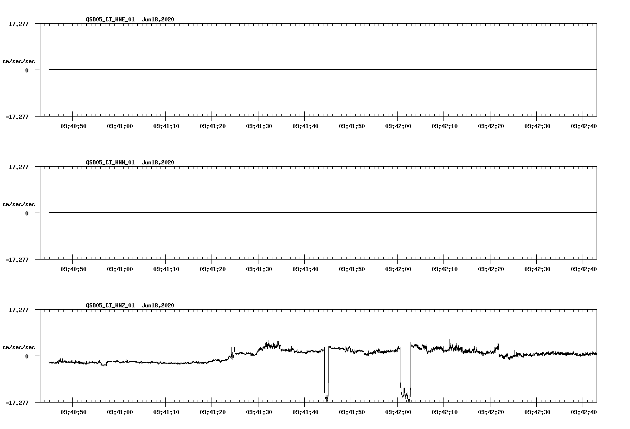
Task: Click 09:41:50 time label under HNZ plot
Action: [x=352, y=412]
